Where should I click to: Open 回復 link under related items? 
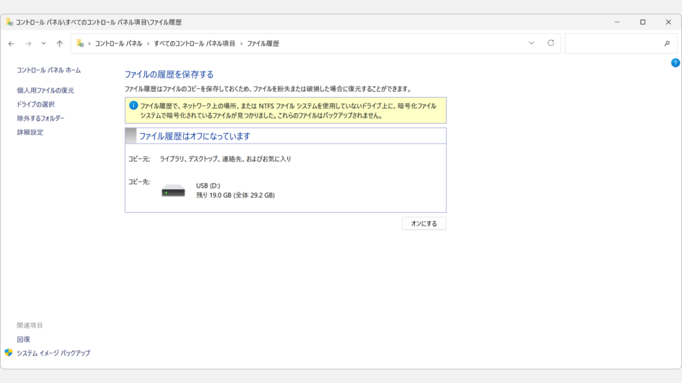(23, 339)
